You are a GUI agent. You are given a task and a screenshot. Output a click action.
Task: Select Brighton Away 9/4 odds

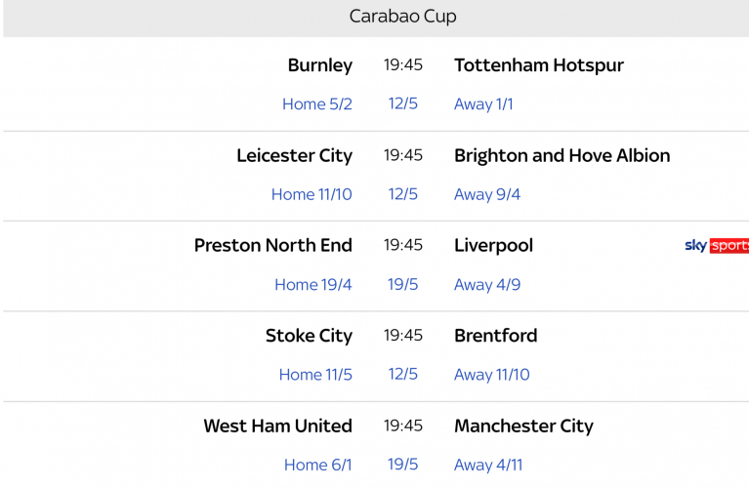(x=487, y=194)
